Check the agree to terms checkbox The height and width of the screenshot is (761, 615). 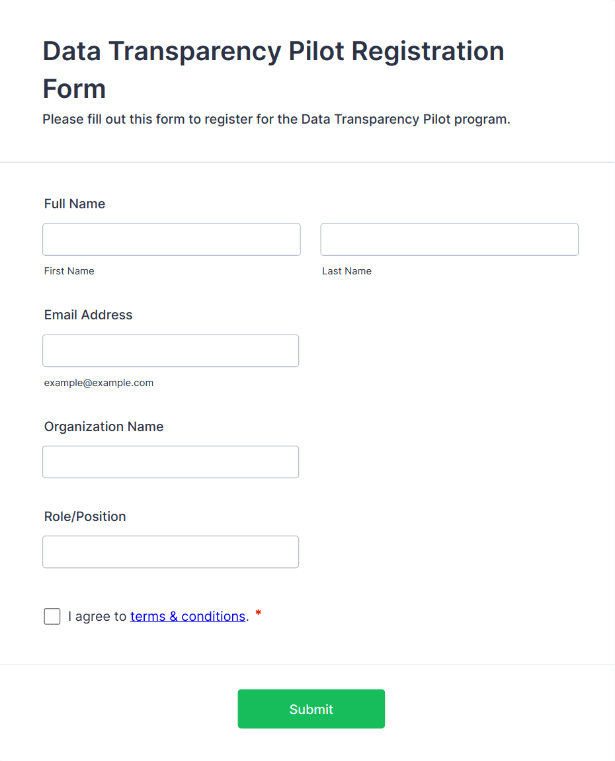point(52,616)
